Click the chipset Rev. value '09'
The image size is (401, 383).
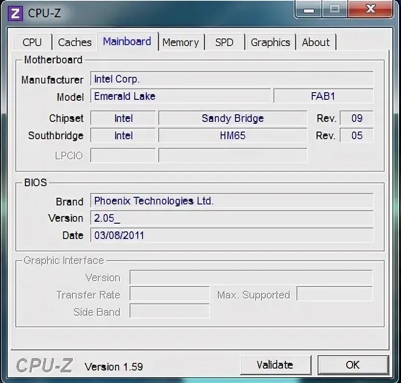(356, 118)
